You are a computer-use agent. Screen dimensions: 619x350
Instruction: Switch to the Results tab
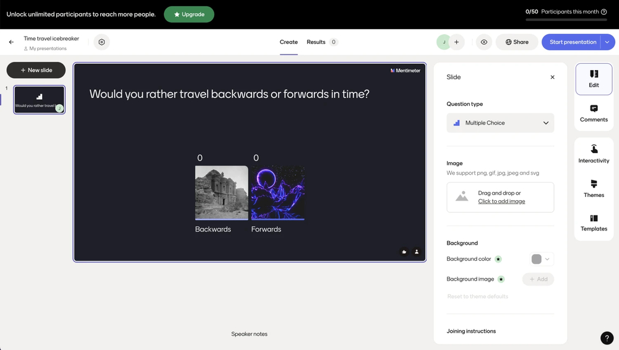(x=316, y=42)
